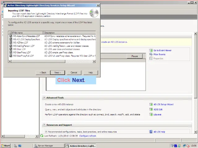The image size is (198, 148).
Task: Click the LDIF list horizontal scrollbar thumb
Action: click(38, 61)
